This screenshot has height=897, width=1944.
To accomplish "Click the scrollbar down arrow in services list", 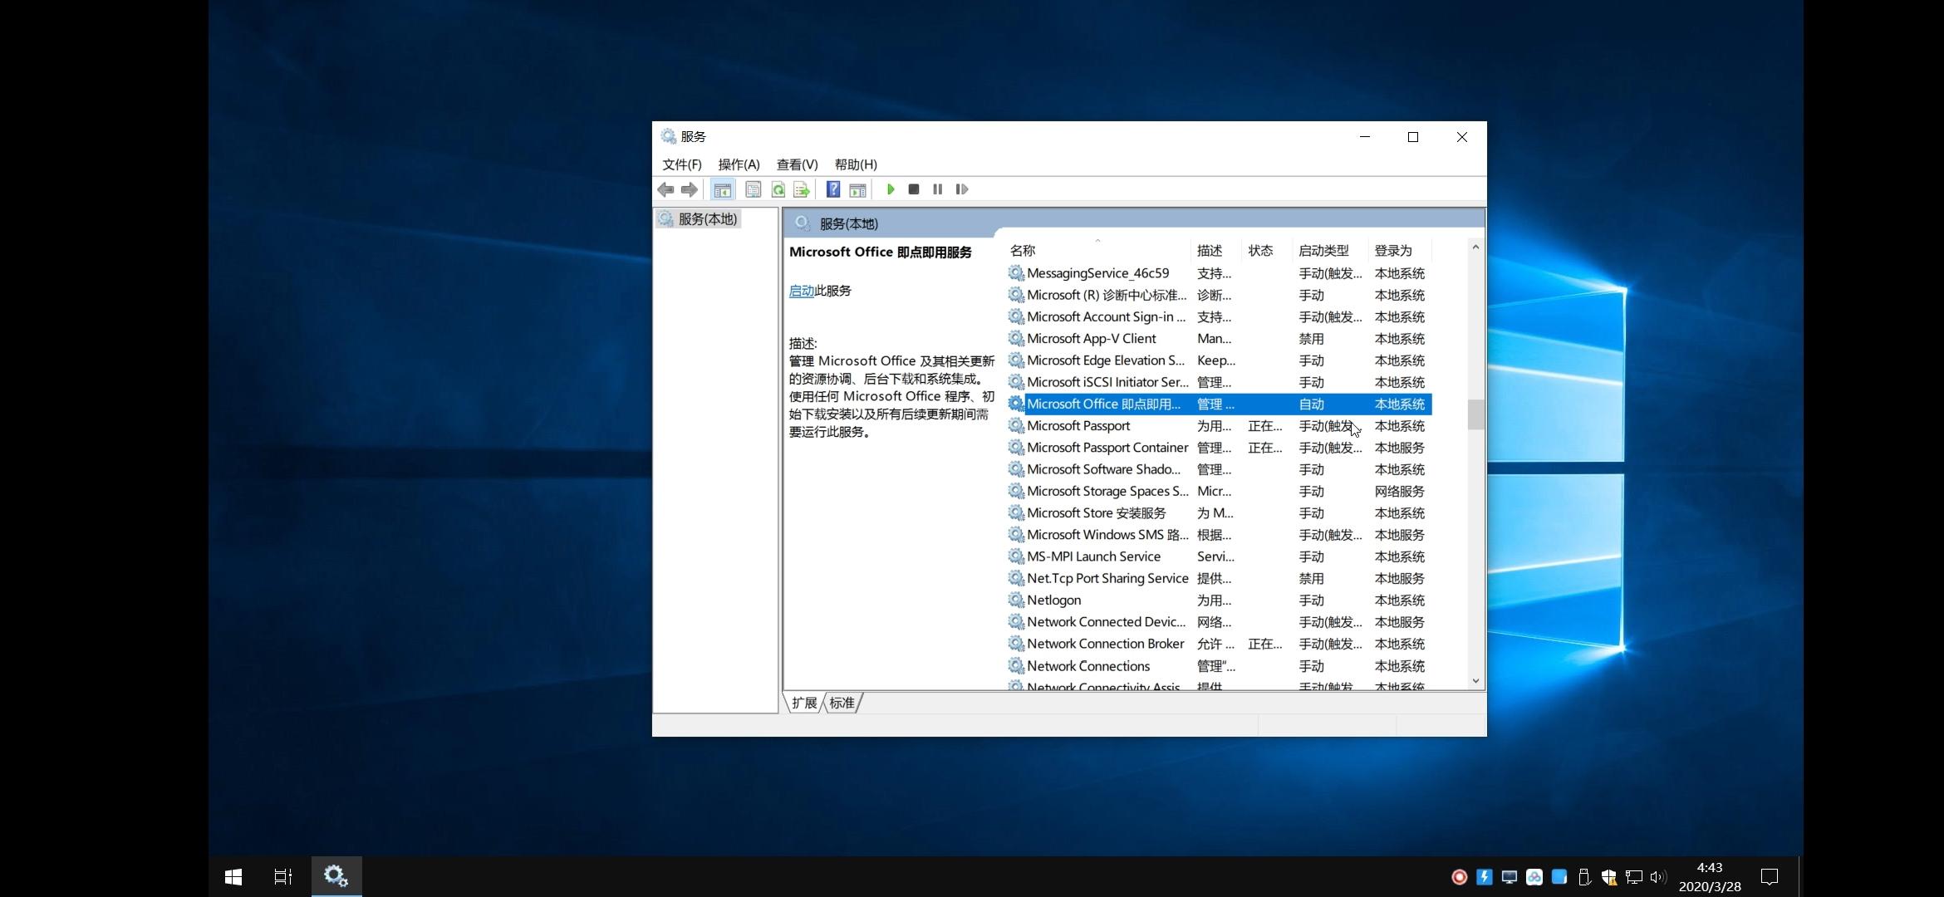I will point(1475,681).
